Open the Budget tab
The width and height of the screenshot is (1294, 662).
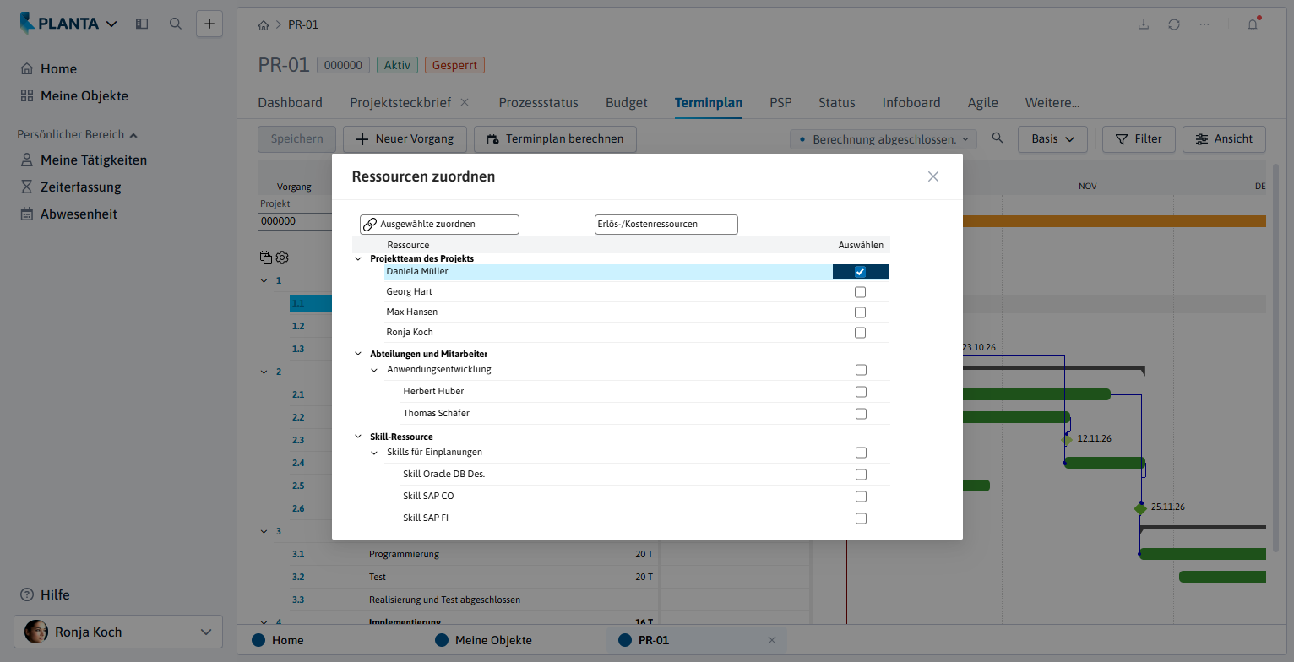tap(627, 103)
